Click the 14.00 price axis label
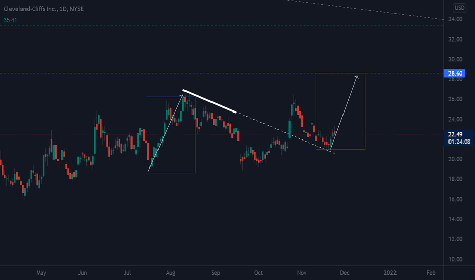Screen dimensions: 475x280 coord(455,219)
